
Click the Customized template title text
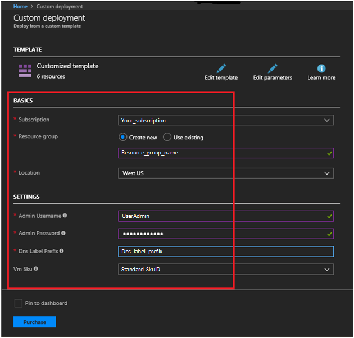67,66
